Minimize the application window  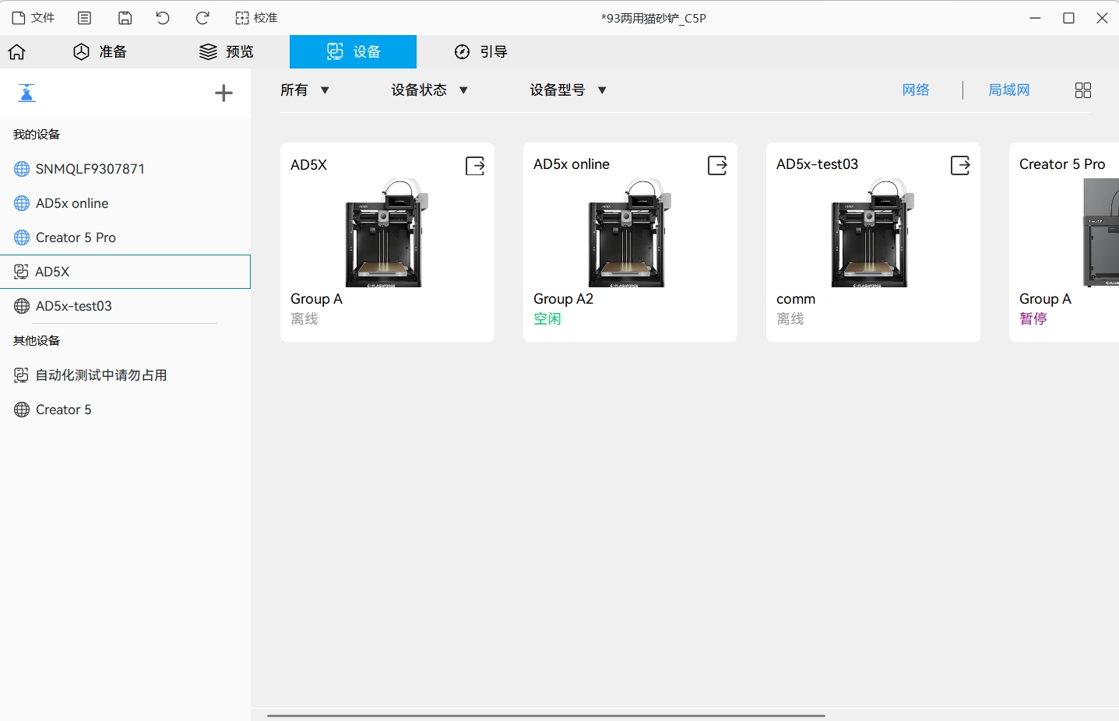pyautogui.click(x=1035, y=18)
